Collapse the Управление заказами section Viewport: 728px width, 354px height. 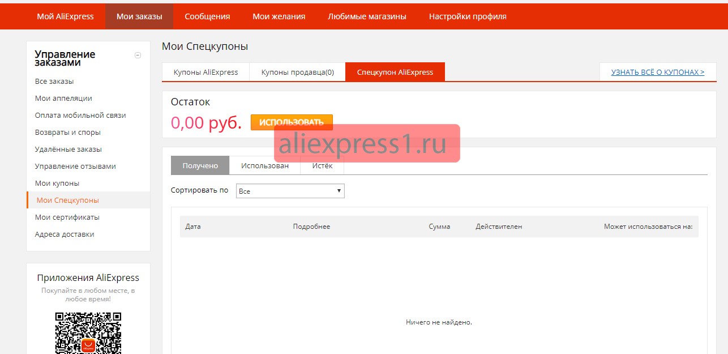(x=138, y=55)
